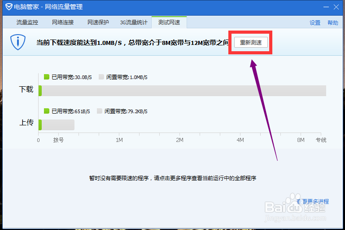Click the 上传 label
Screen dimensions: 345x230
coord(26,123)
